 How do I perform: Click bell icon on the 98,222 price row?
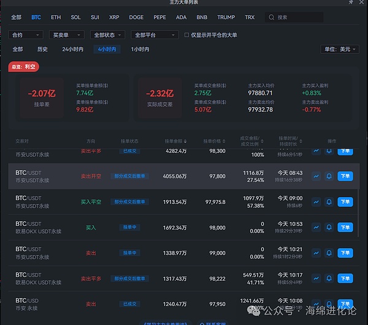click(x=329, y=278)
